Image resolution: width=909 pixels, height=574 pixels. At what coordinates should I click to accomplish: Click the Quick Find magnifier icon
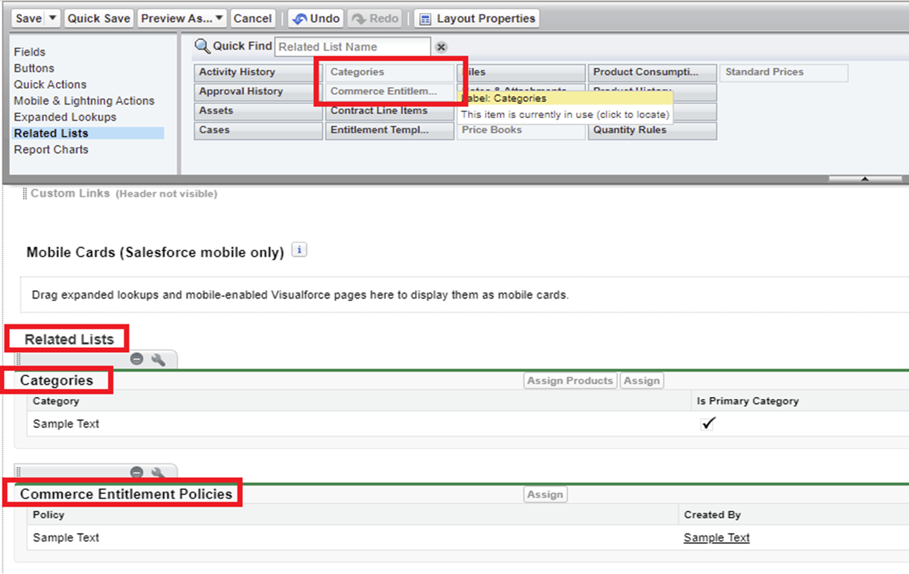tap(202, 46)
